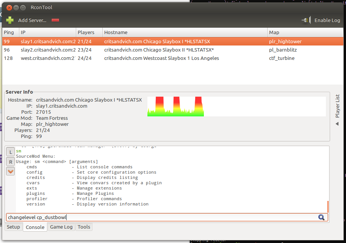Select the Westcoast Slaybox 1 Los Angeles row

point(173,58)
